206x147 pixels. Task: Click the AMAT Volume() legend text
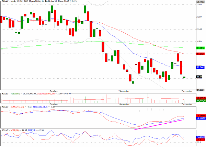11,94
